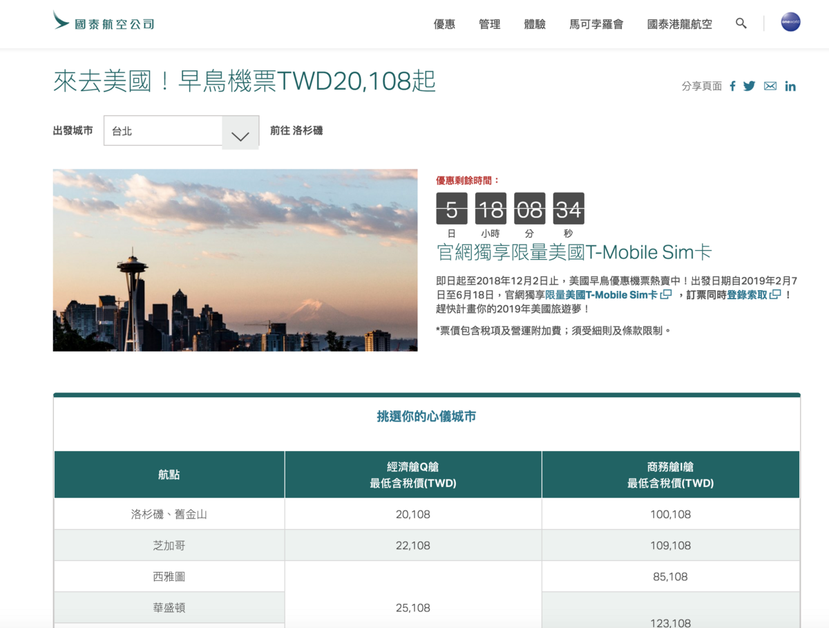The image size is (829, 628).
Task: Open the 管理 menu
Action: pyautogui.click(x=490, y=24)
